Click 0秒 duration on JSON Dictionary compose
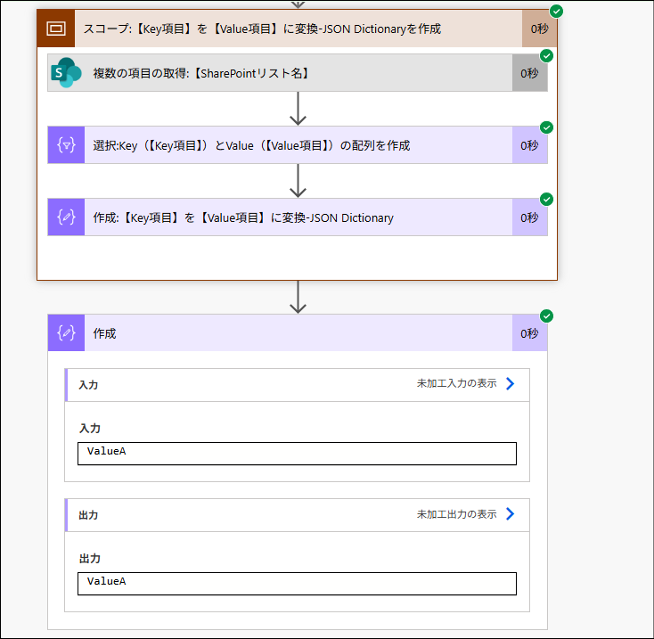 (530, 217)
